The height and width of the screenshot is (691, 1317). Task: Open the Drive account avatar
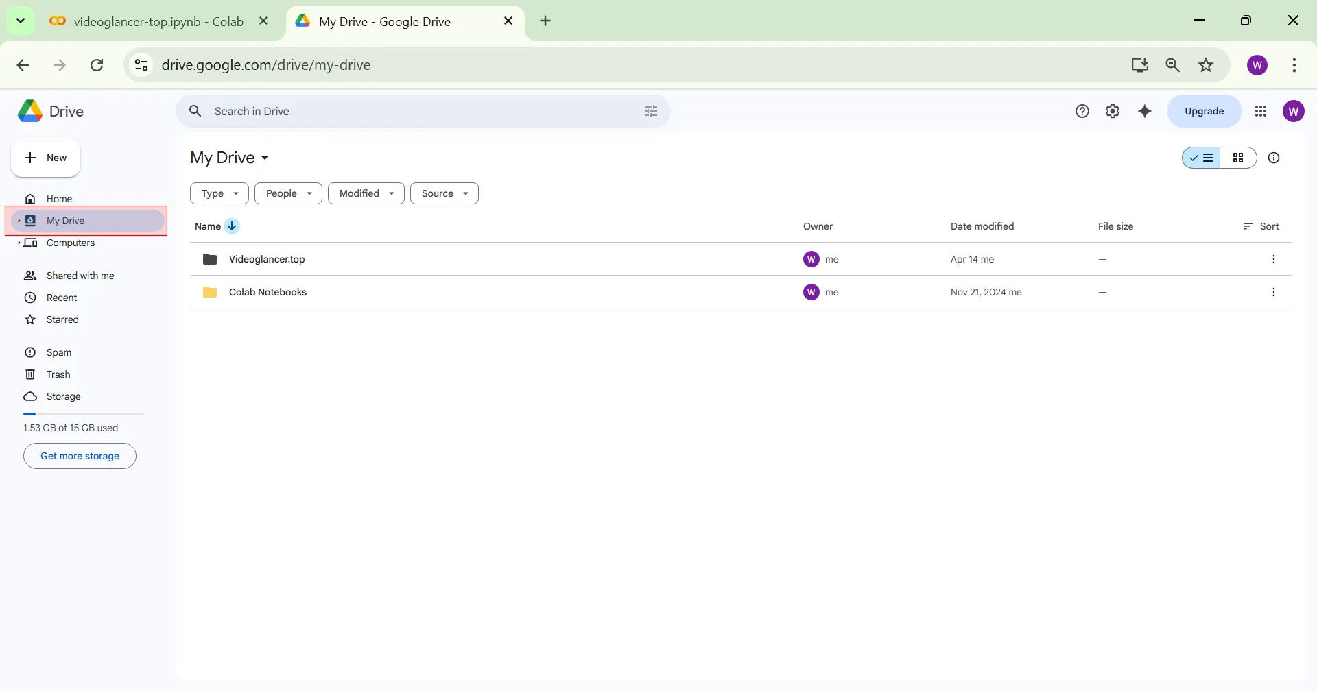[x=1294, y=111]
